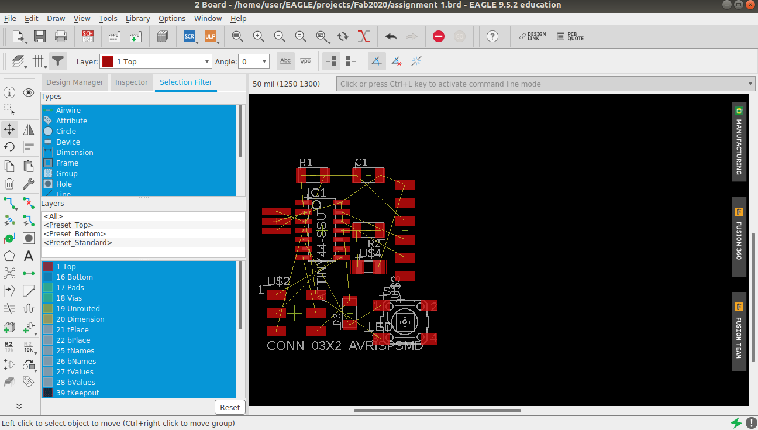
Task: Select the Rotate tool
Action: pyautogui.click(x=9, y=147)
